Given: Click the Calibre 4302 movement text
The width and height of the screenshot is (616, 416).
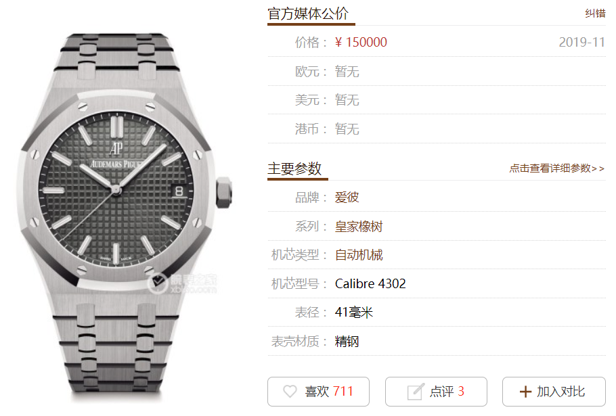Looking at the screenshot, I should click(370, 283).
